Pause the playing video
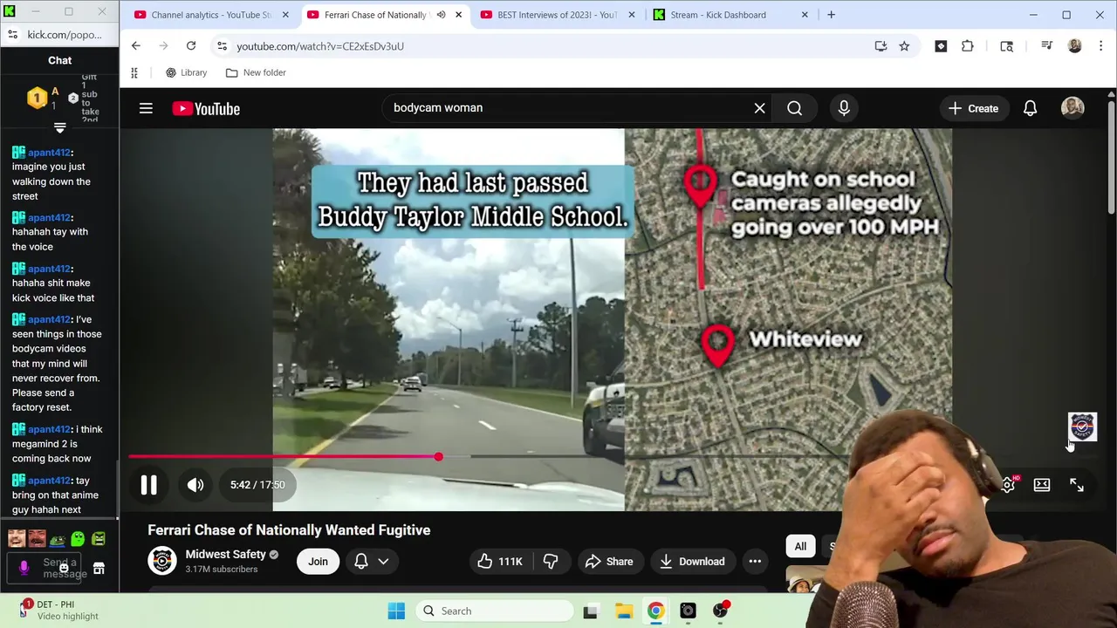Viewport: 1117px width, 628px height. 148,485
